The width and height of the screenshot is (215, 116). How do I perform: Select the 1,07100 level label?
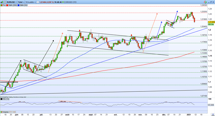204,96
